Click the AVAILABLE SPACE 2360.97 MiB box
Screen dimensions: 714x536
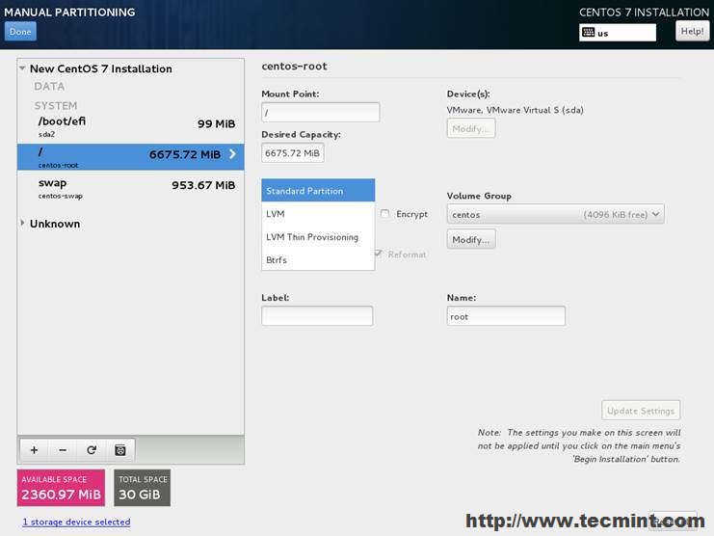[x=61, y=488]
